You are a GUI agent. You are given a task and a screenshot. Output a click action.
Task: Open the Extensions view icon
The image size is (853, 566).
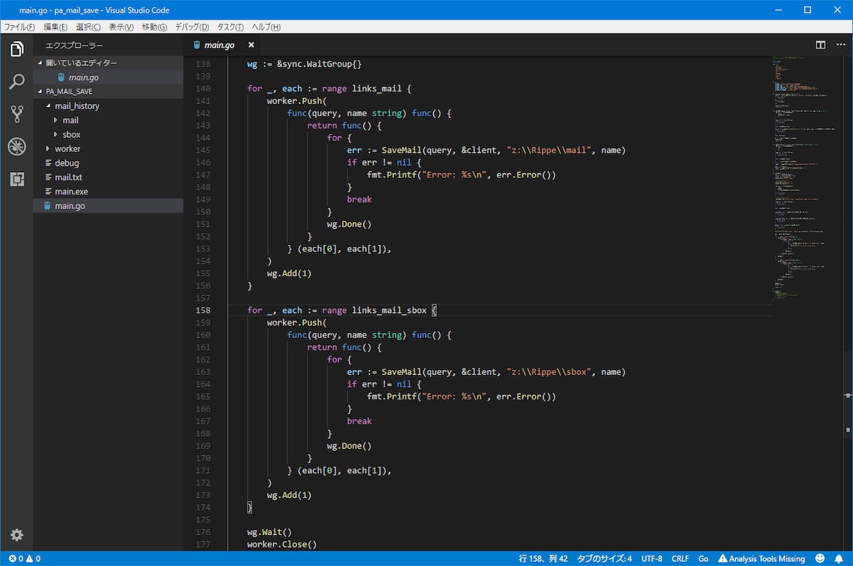pyautogui.click(x=17, y=179)
